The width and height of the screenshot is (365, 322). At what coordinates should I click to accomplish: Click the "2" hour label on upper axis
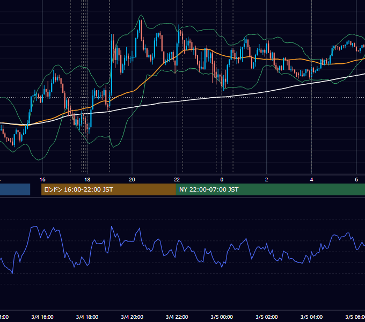267,180
